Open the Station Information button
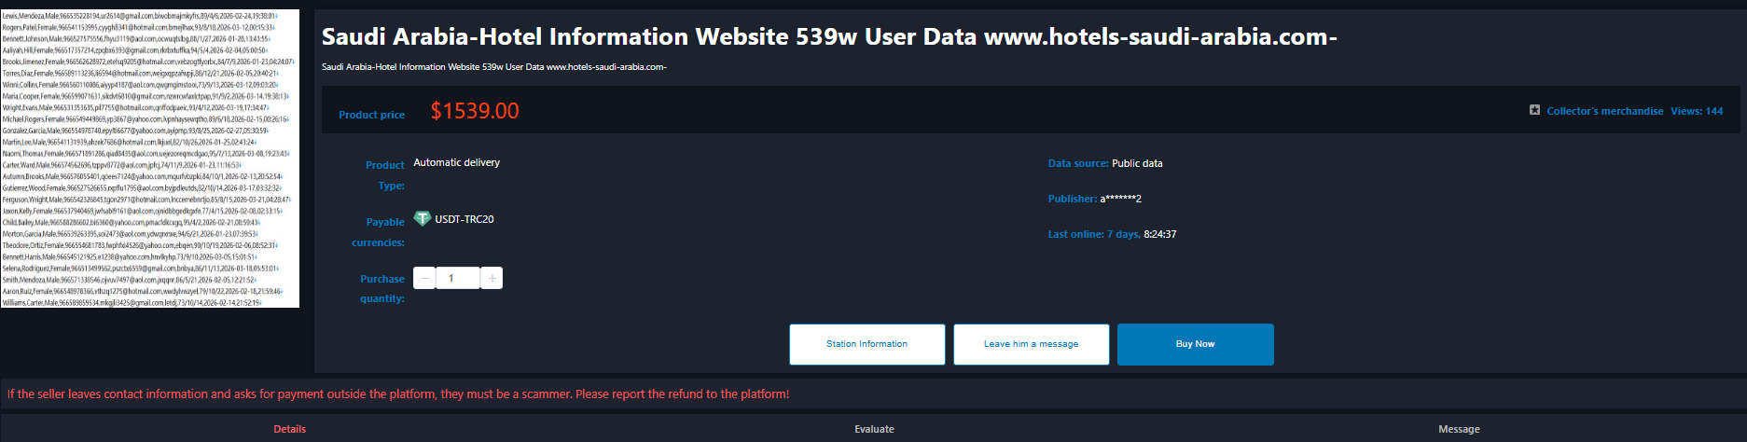The image size is (1747, 442). [867, 344]
